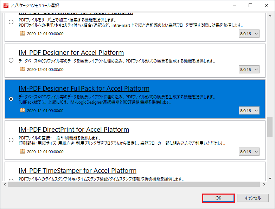This screenshot has width=275, height=209.
Task: Open version dropdown for IM-PDF DirectPrint
Action: pos(249,152)
